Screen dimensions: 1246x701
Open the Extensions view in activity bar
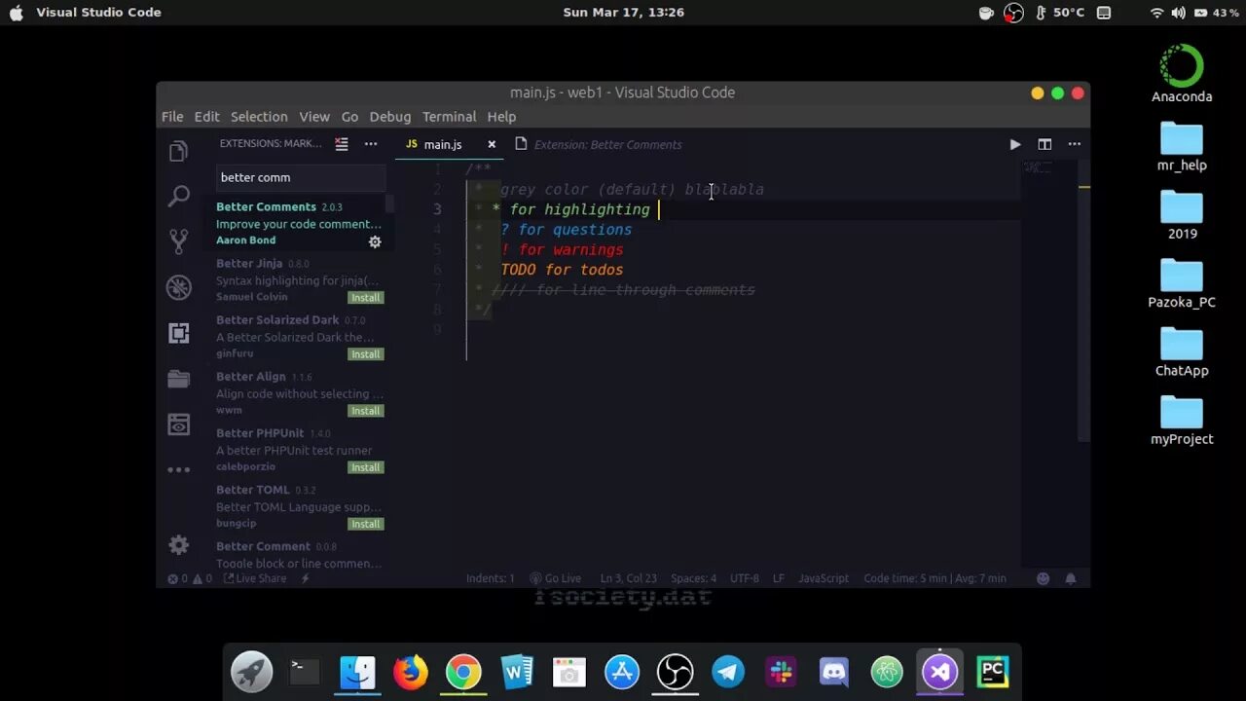[178, 333]
